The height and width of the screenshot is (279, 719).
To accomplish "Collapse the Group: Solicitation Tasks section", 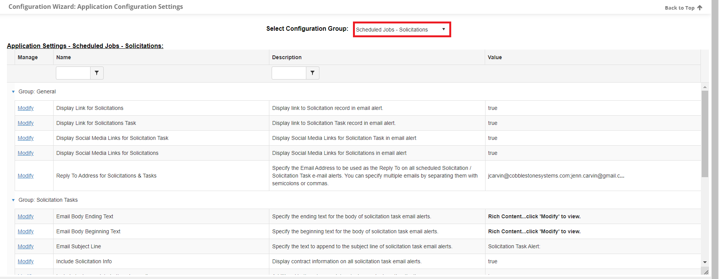I will pyautogui.click(x=13, y=200).
